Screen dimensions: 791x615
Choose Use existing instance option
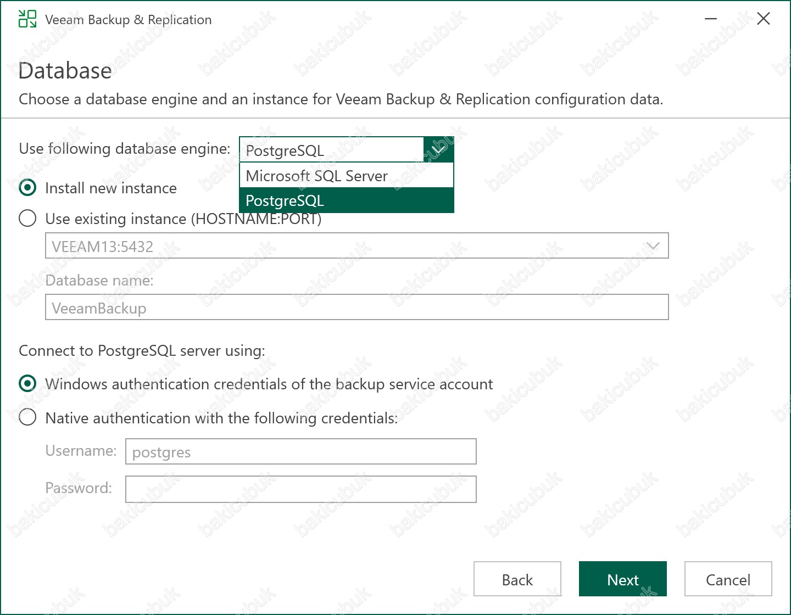point(27,219)
